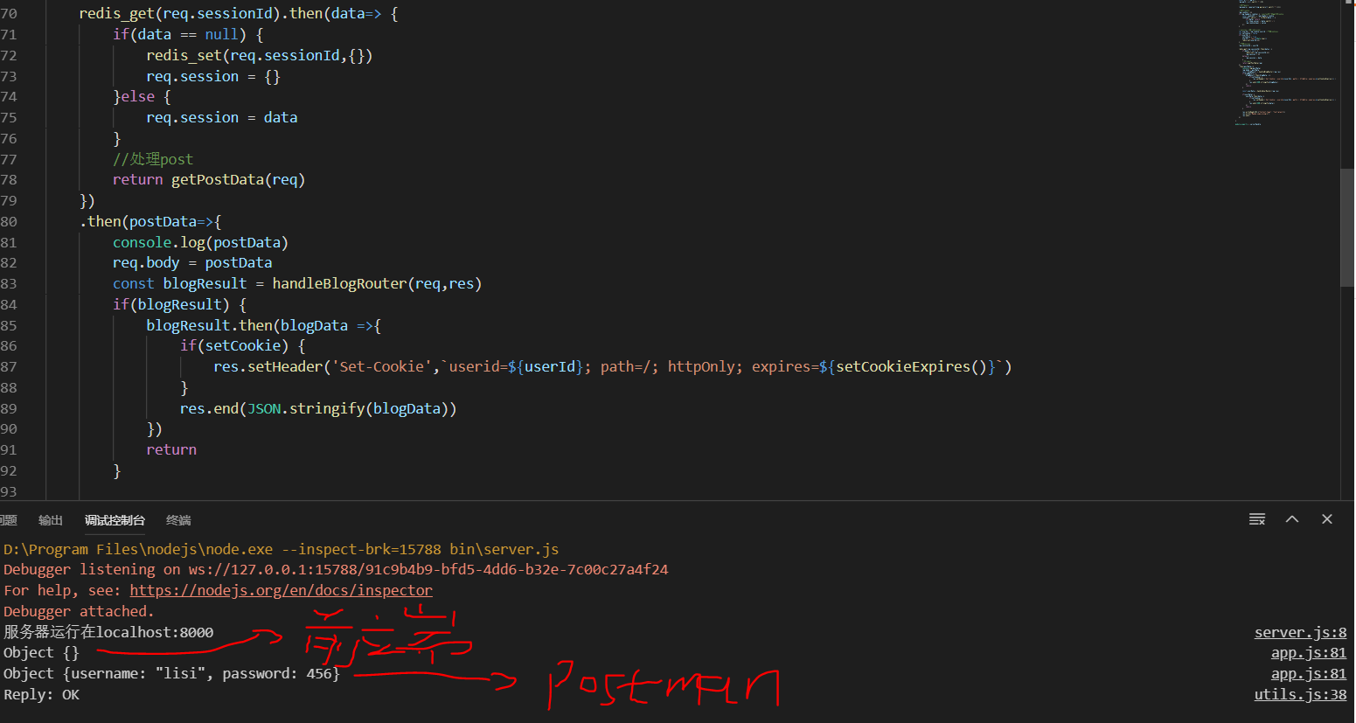
Task: Click the 'Reply: OK' console output
Action: 41,695
